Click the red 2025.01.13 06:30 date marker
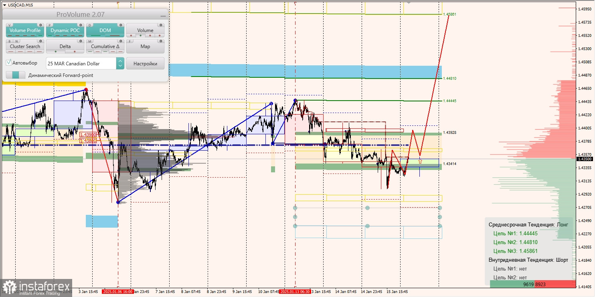The image size is (595, 297). point(295,292)
